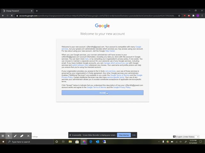
Task: Open the Action Center notifications icon
Action: coord(201,142)
